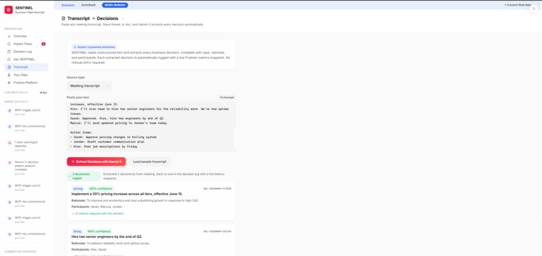This screenshot has width=542, height=256.
Task: Click the hiring decision's DEC ID code
Action: click(x=217, y=231)
